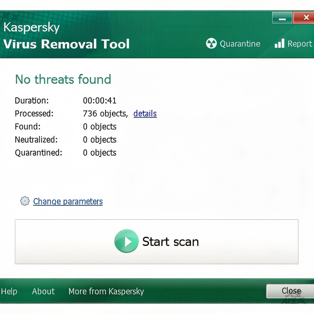Click the Neutralized 0 objects value

(100, 140)
